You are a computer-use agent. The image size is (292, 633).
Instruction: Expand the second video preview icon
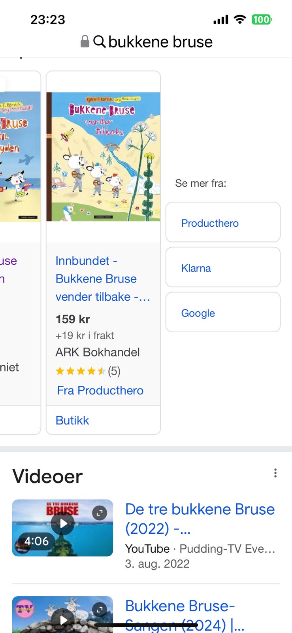pyautogui.click(x=100, y=610)
